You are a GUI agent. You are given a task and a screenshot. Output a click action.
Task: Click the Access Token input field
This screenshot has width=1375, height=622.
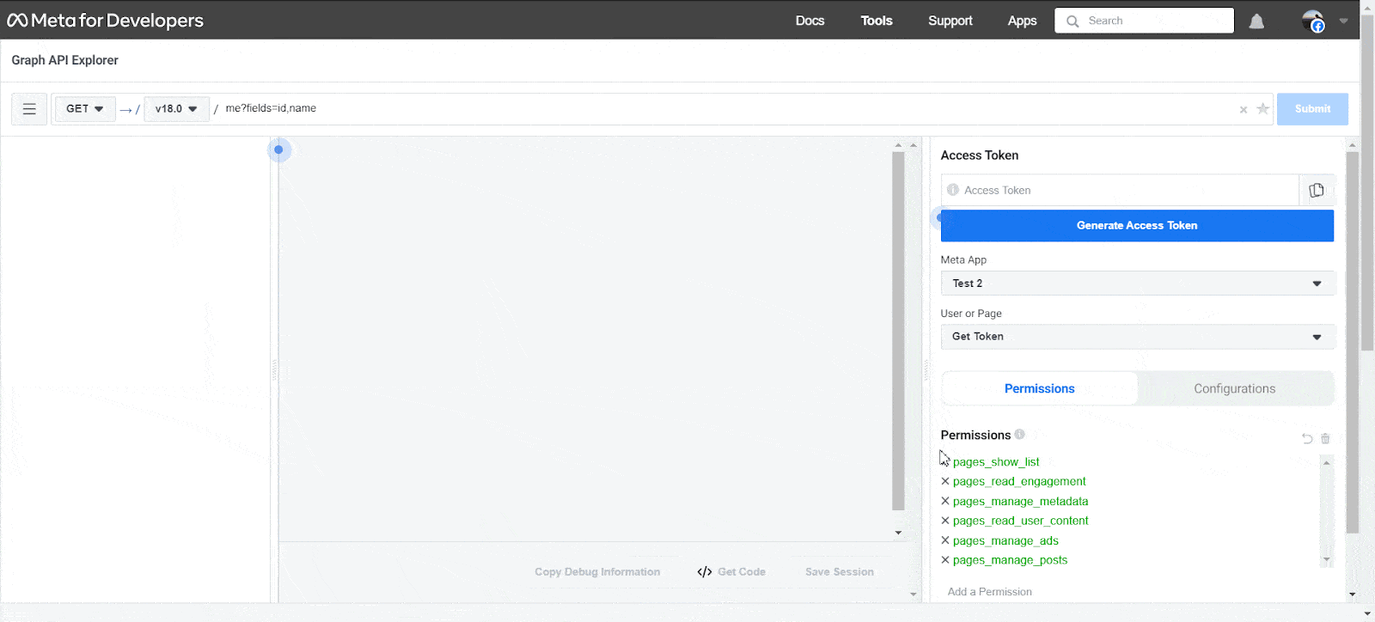[x=1120, y=191]
